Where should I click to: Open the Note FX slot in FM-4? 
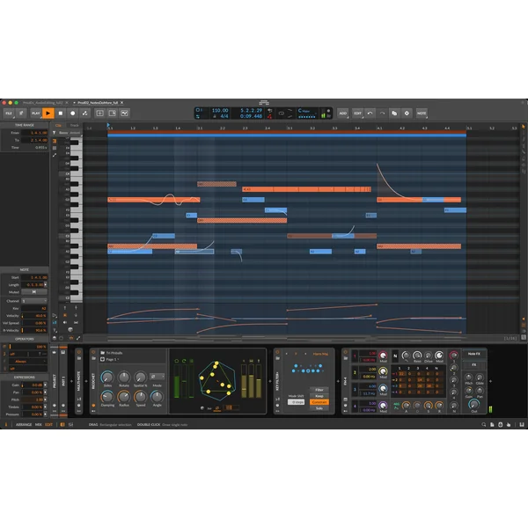[x=473, y=354]
